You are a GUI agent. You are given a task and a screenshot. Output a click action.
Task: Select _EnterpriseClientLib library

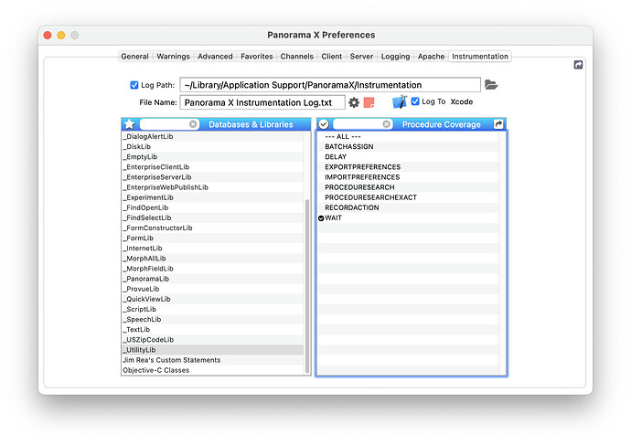point(212,167)
